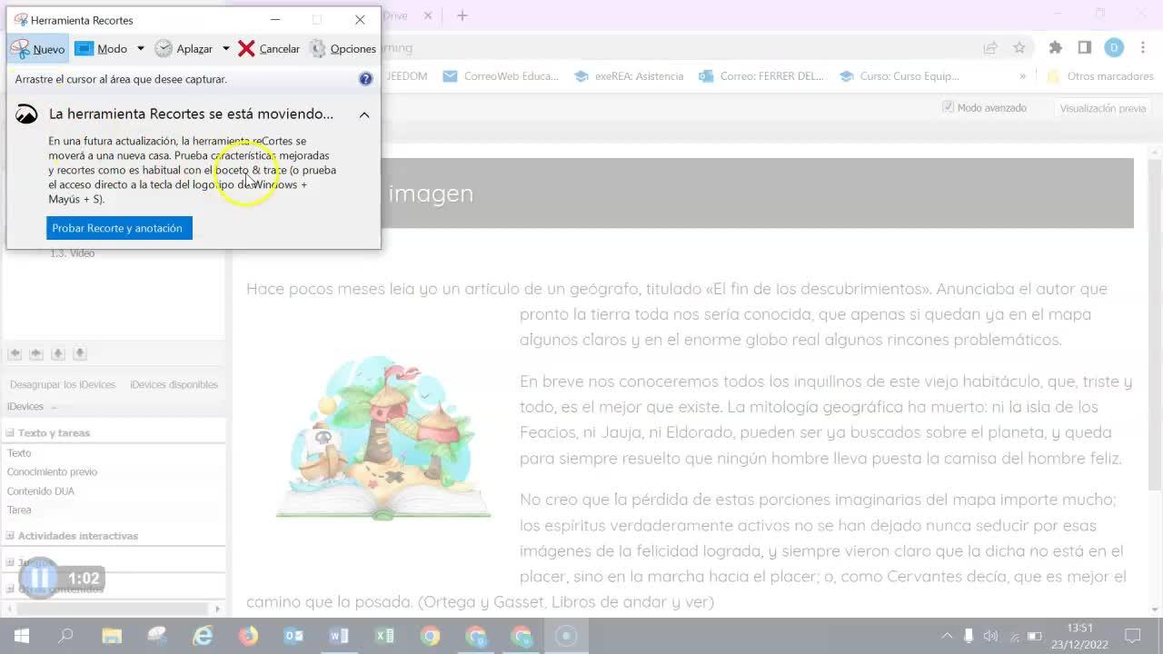1163x654 pixels.
Task: Open File Explorer from the taskbar
Action: pos(112,636)
